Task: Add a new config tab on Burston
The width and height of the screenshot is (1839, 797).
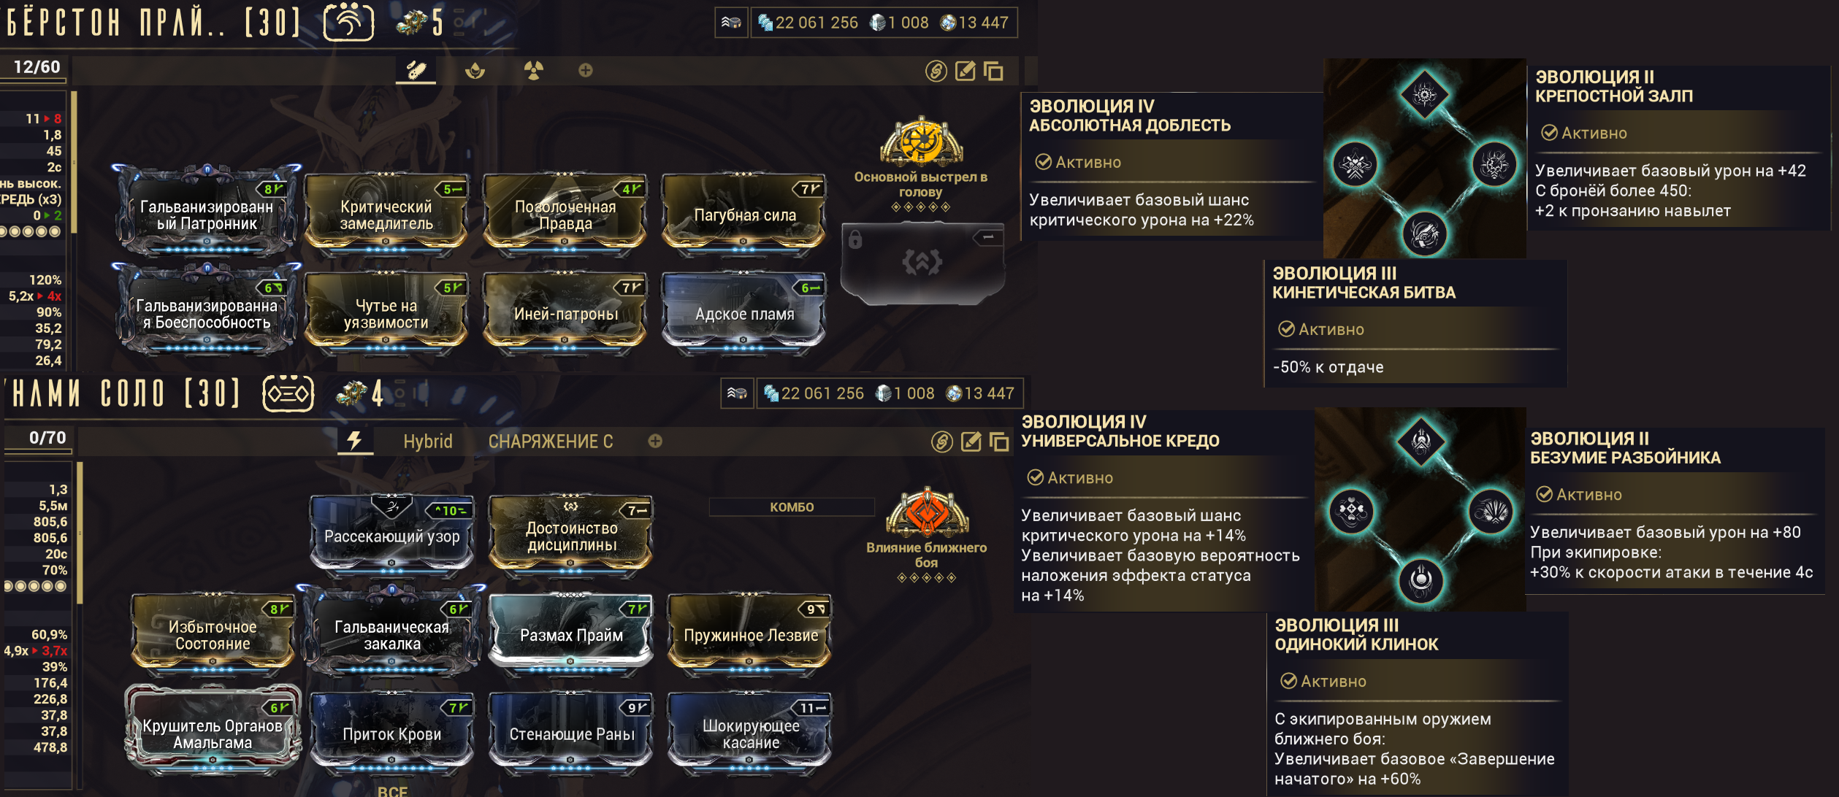Action: (585, 70)
